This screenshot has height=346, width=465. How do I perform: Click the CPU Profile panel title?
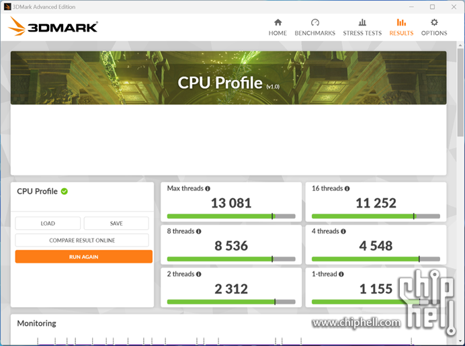tap(37, 191)
